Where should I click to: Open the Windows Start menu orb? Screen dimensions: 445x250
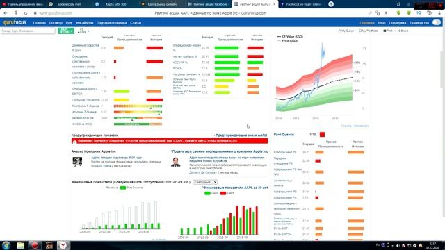(6, 245)
